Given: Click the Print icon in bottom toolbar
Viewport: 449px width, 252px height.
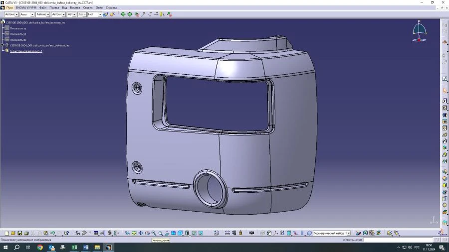Looking at the screenshot, I should coord(26,233).
